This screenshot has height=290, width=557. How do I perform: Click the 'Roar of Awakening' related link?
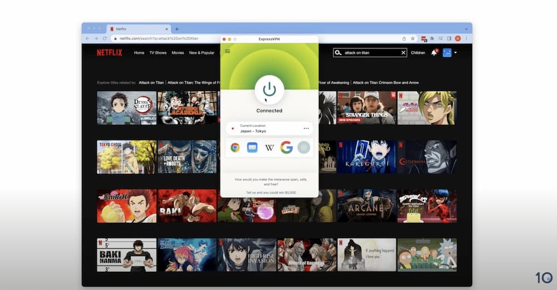(x=334, y=83)
